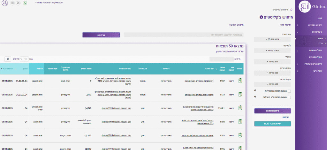This screenshot has height=150, width=327.
Task: Click the hamburger menu icon in top bar
Action: (x=12, y=3)
